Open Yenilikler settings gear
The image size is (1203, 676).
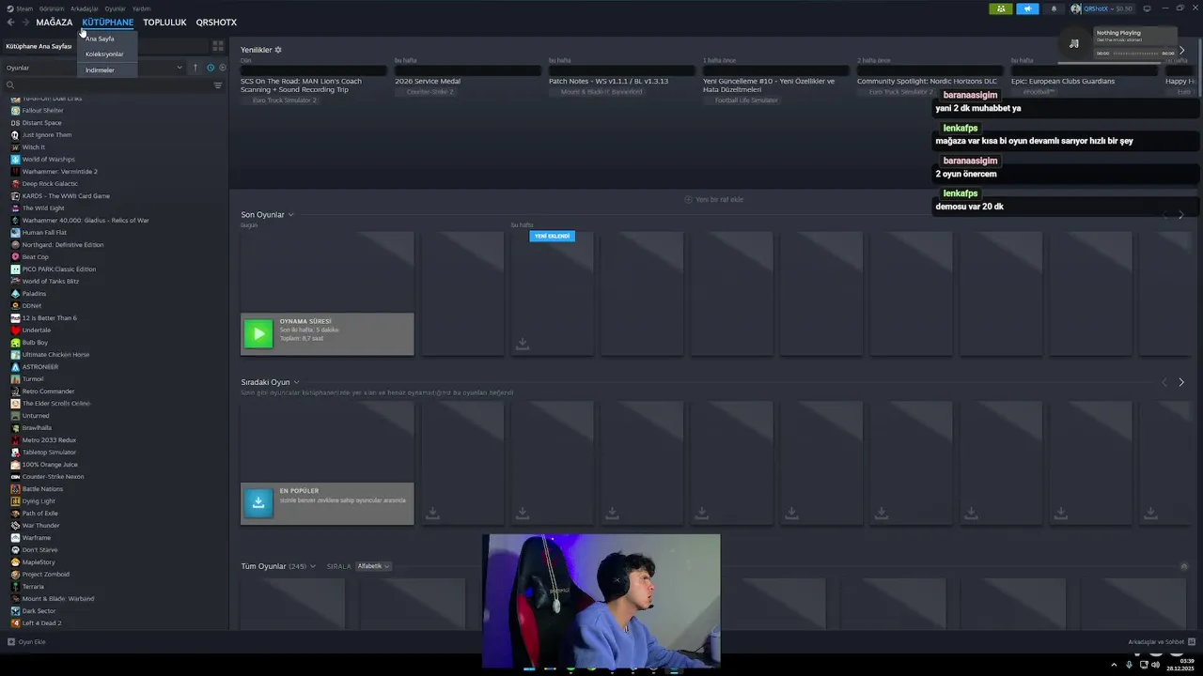(278, 50)
